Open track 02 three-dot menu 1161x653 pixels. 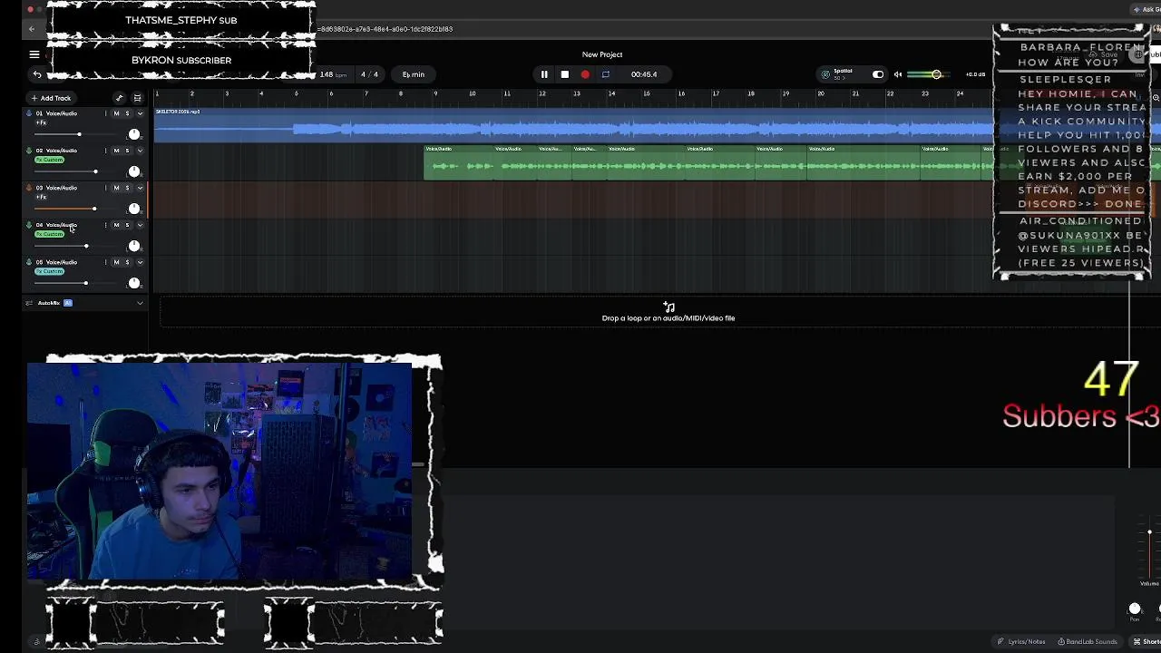(x=105, y=151)
